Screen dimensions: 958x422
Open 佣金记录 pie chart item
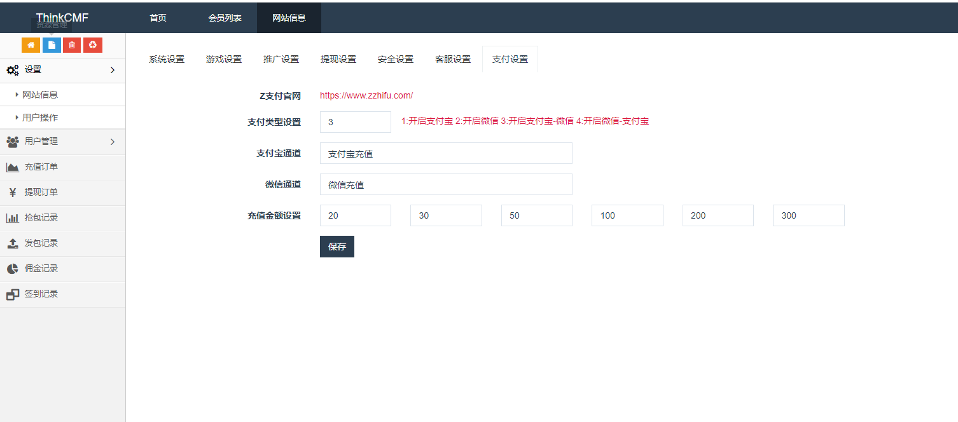41,269
